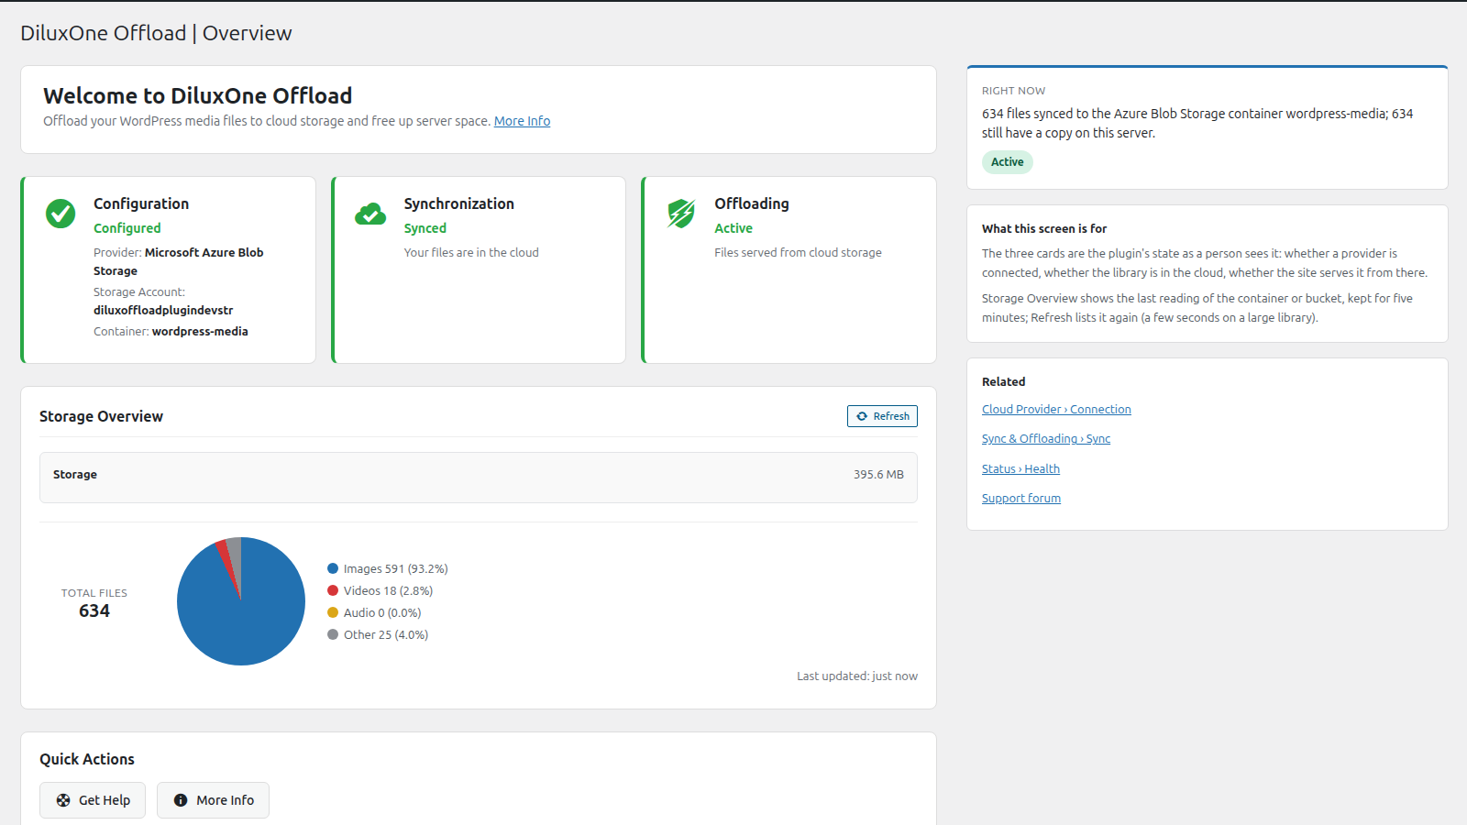Click the storage account name diluxoffloadplugindevstr
This screenshot has width=1467, height=825.
click(x=163, y=311)
